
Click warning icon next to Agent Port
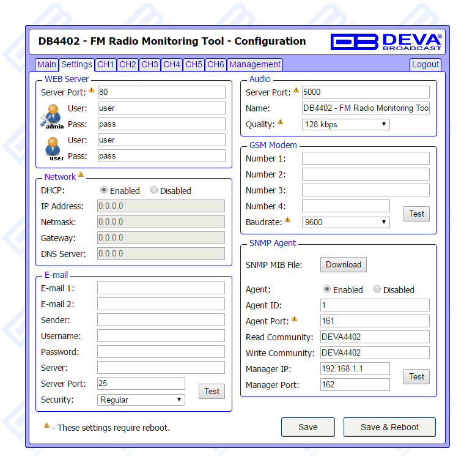click(x=295, y=319)
